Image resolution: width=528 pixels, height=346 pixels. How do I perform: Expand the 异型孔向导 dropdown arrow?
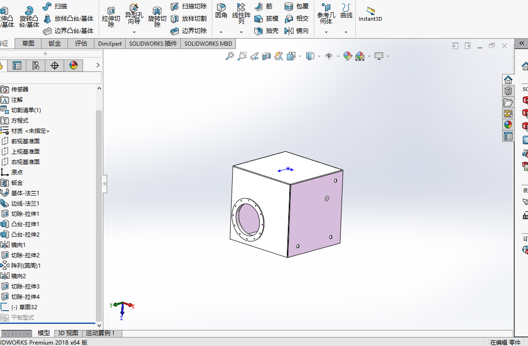click(134, 32)
